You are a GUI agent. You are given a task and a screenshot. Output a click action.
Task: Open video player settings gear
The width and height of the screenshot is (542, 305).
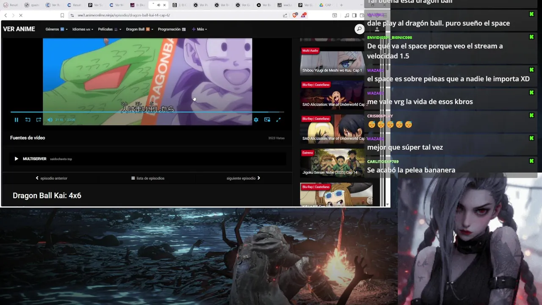point(256,120)
